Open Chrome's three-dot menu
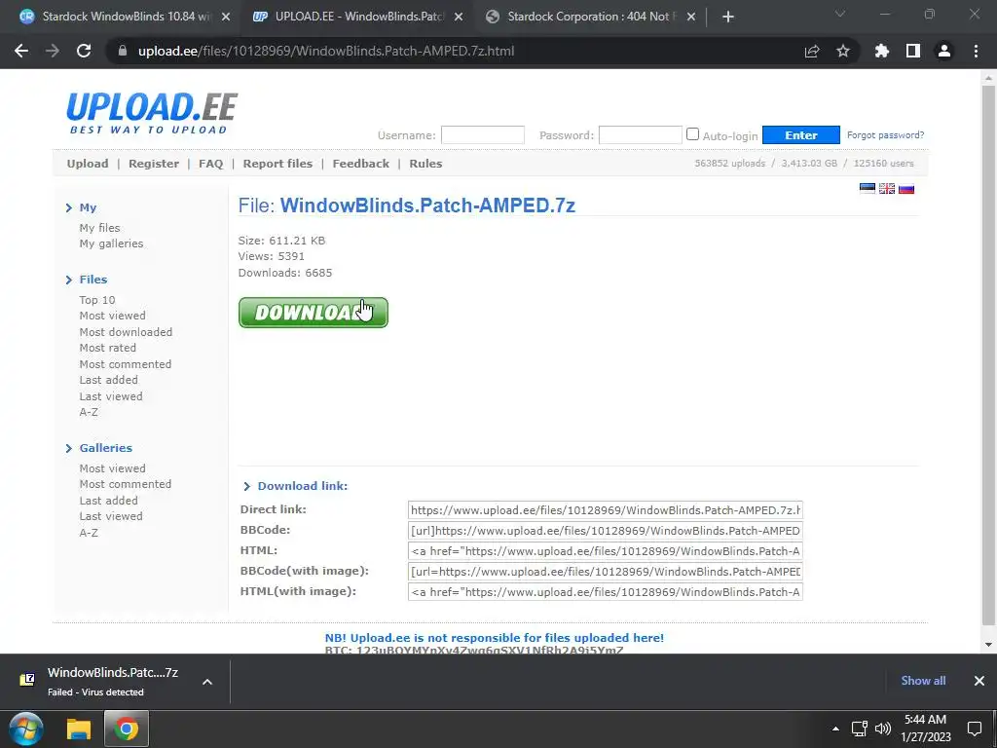 click(x=976, y=51)
